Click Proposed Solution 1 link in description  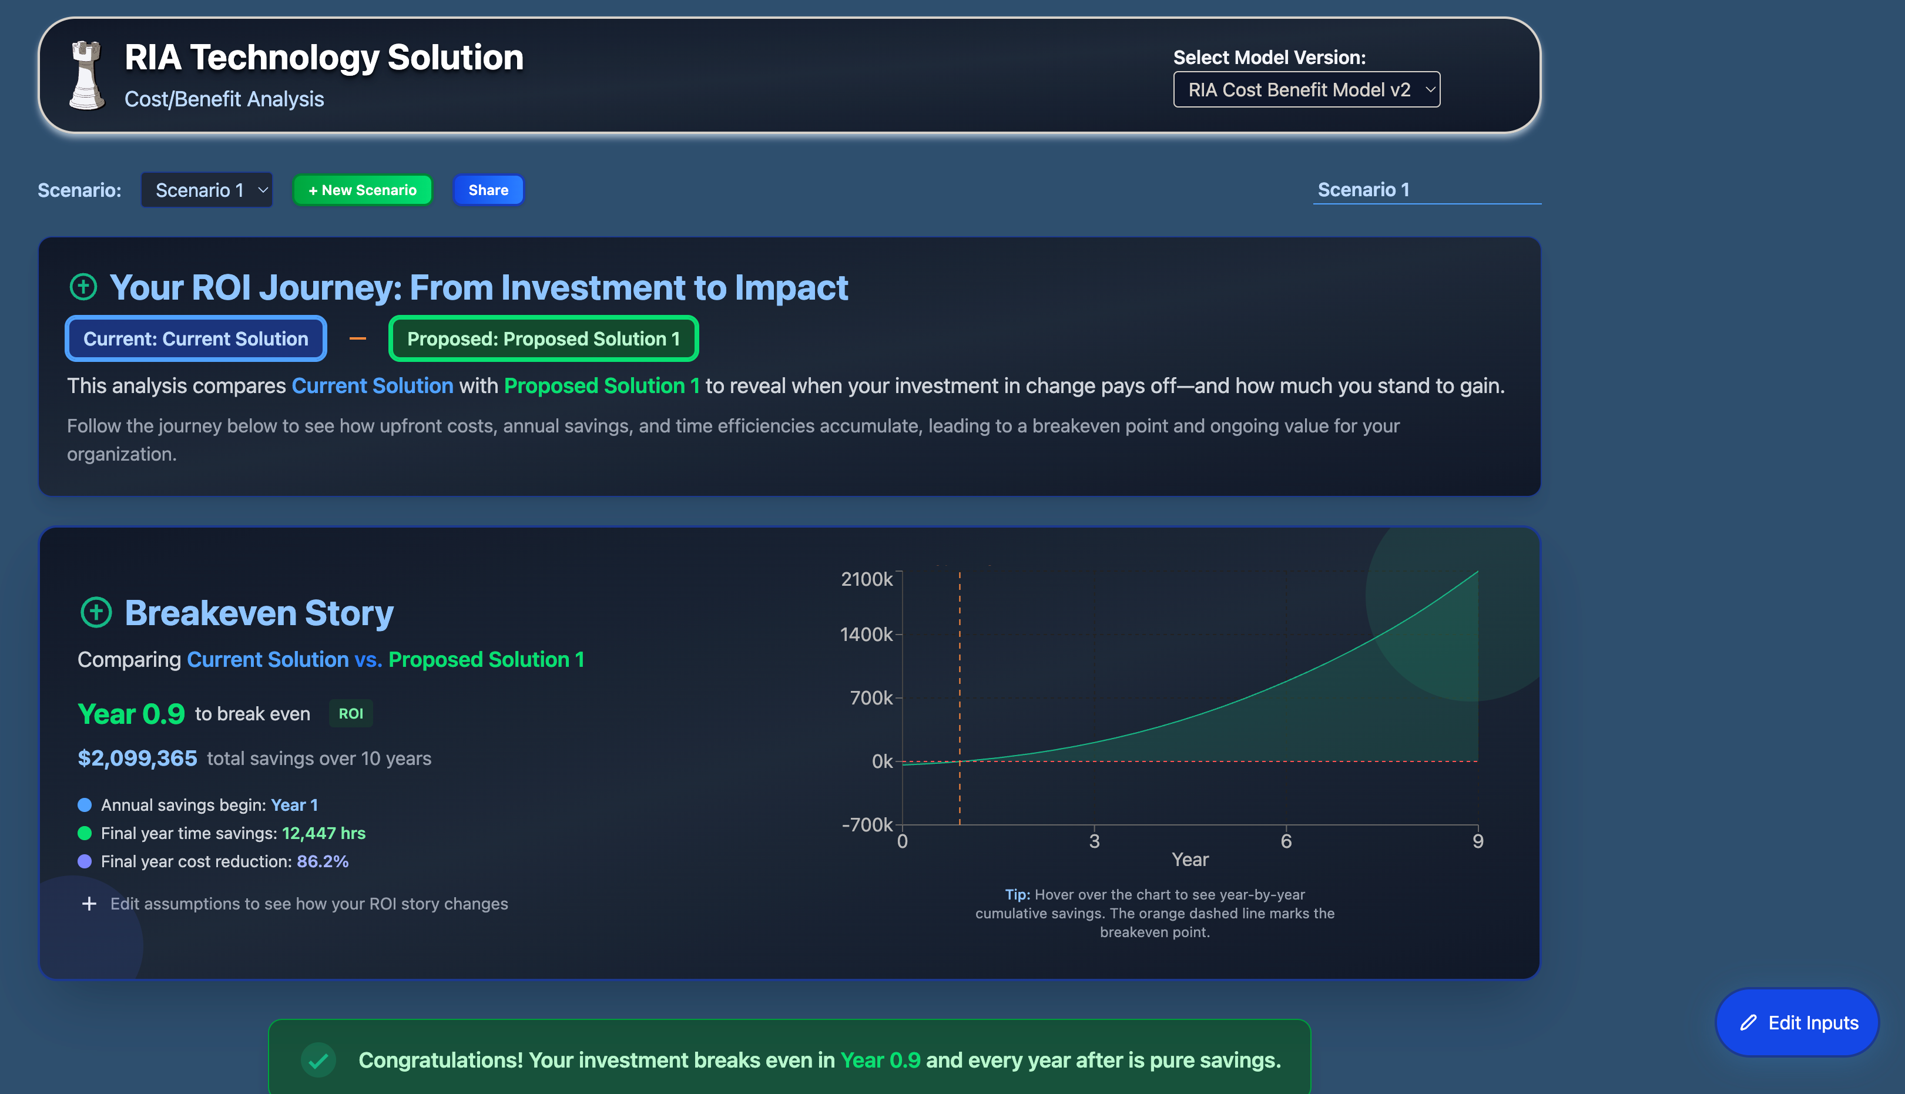[x=601, y=385]
